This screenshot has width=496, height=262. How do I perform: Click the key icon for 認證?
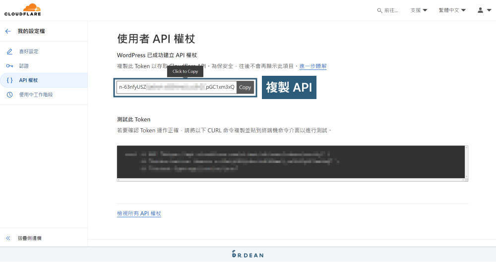pyautogui.click(x=9, y=66)
